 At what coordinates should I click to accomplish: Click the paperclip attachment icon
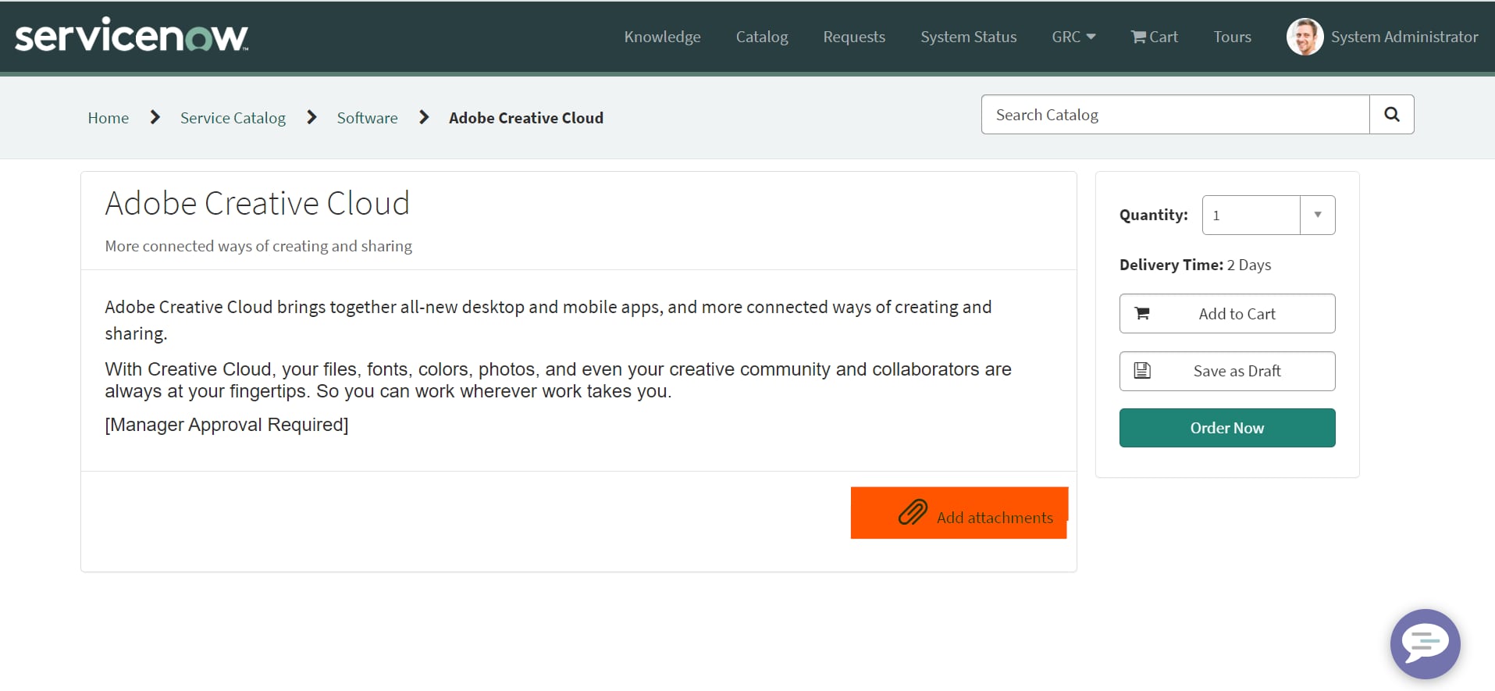point(912,513)
